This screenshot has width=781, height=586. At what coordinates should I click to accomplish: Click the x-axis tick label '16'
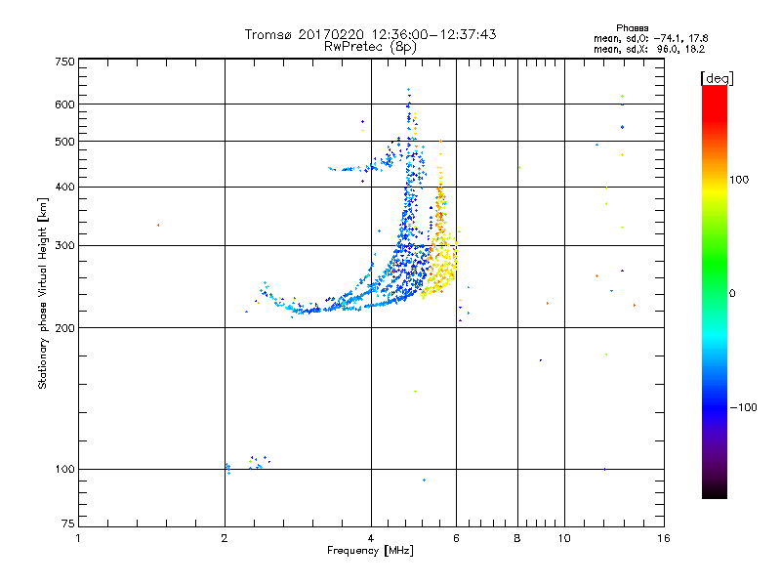point(664,538)
